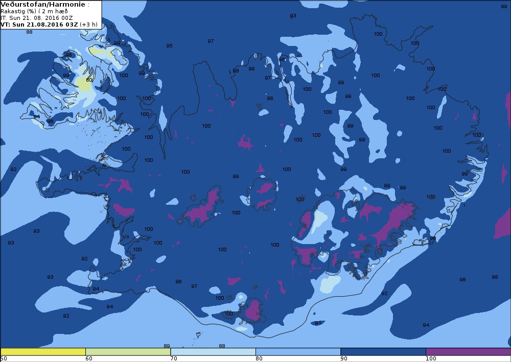The height and width of the screenshot is (362, 511).
Task: Click the 'Rakastig (%) í 2 m hæð' label
Action: [x=34, y=11]
